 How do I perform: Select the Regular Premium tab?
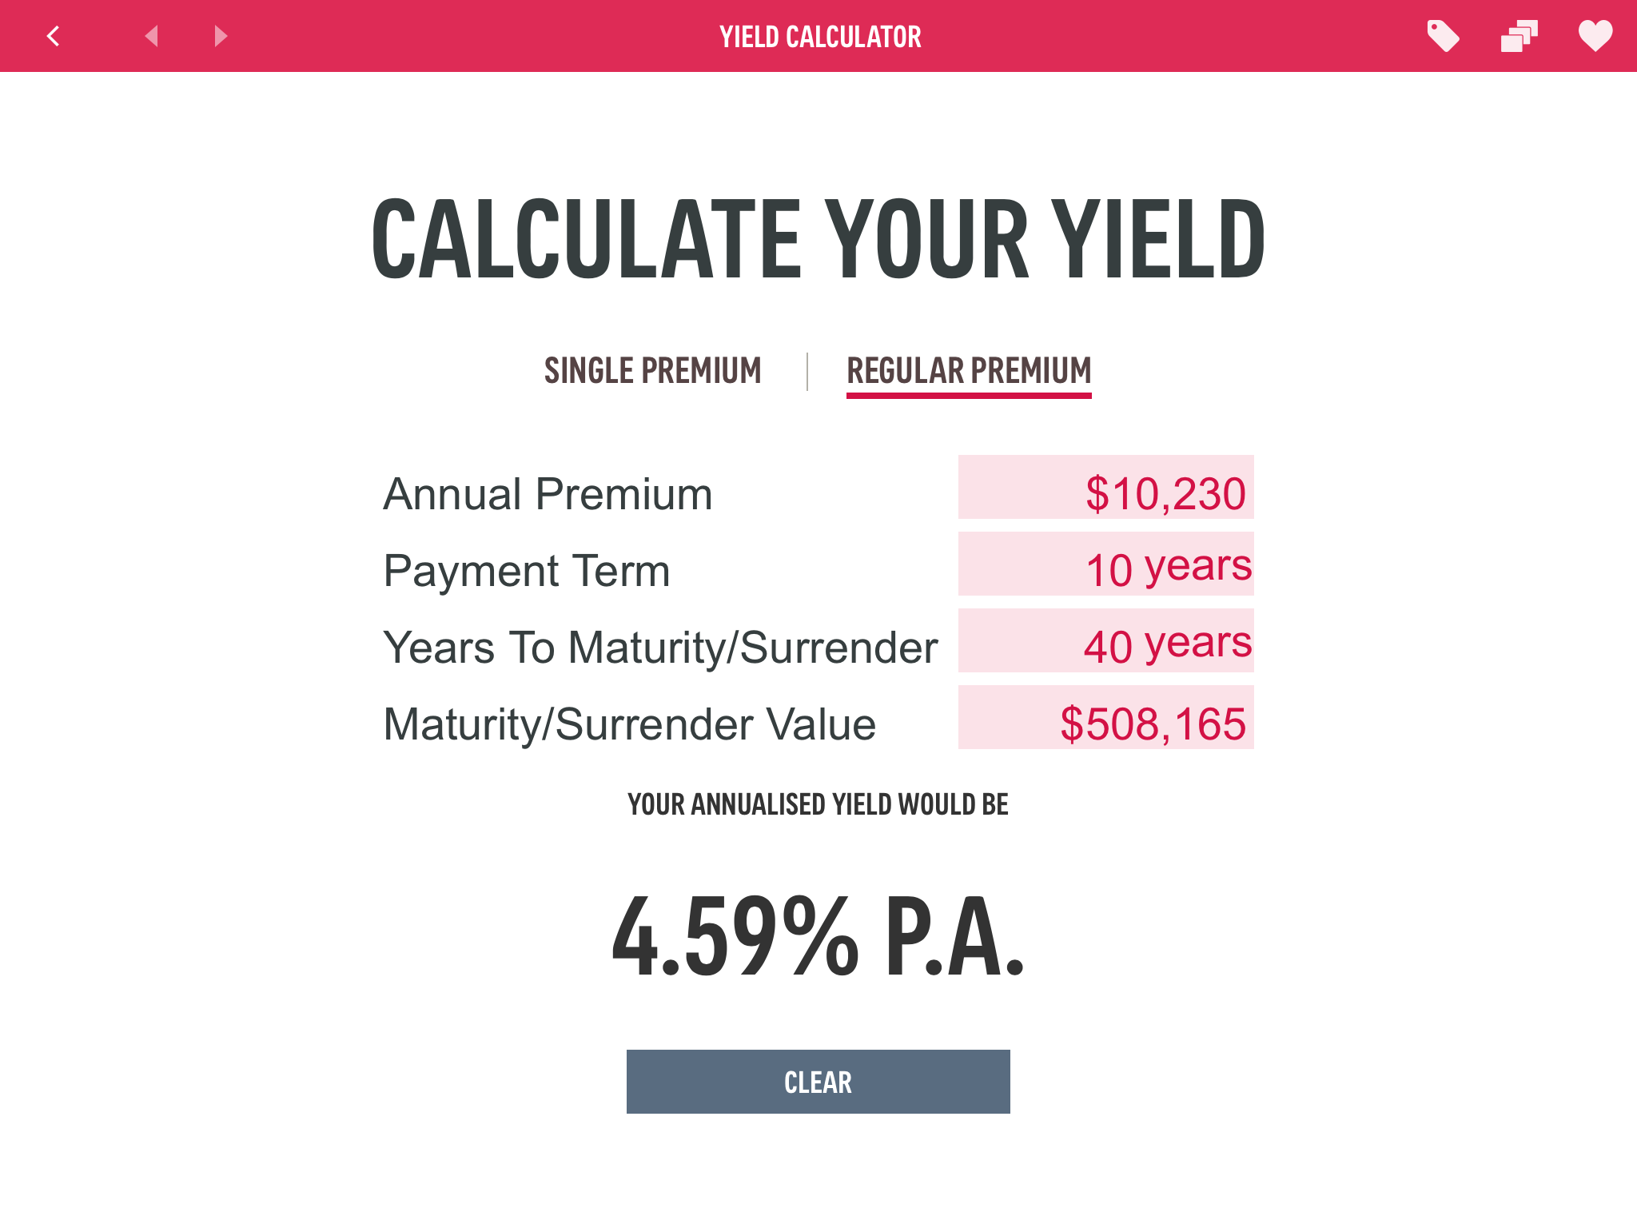click(969, 371)
